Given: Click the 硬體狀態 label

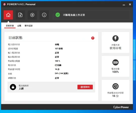Looking at the screenshot, I should (x=12, y=78).
